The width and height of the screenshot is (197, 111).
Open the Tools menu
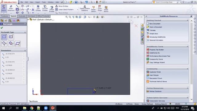click(44, 2)
